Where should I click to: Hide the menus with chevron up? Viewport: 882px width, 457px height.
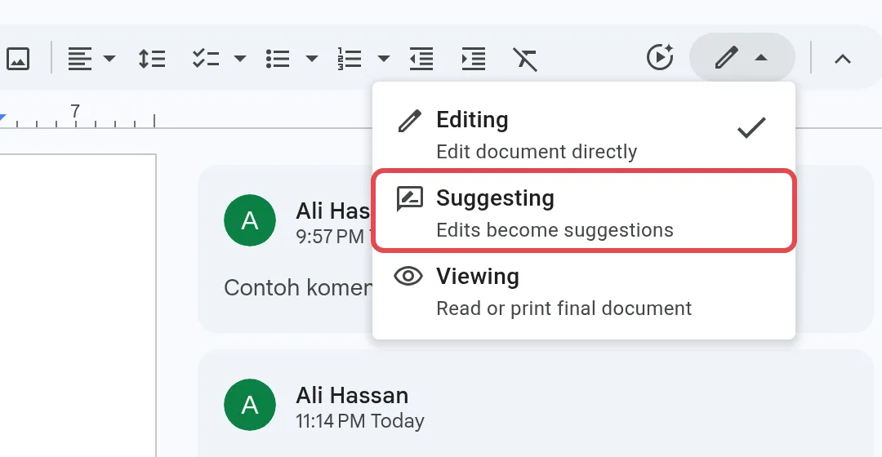843,59
